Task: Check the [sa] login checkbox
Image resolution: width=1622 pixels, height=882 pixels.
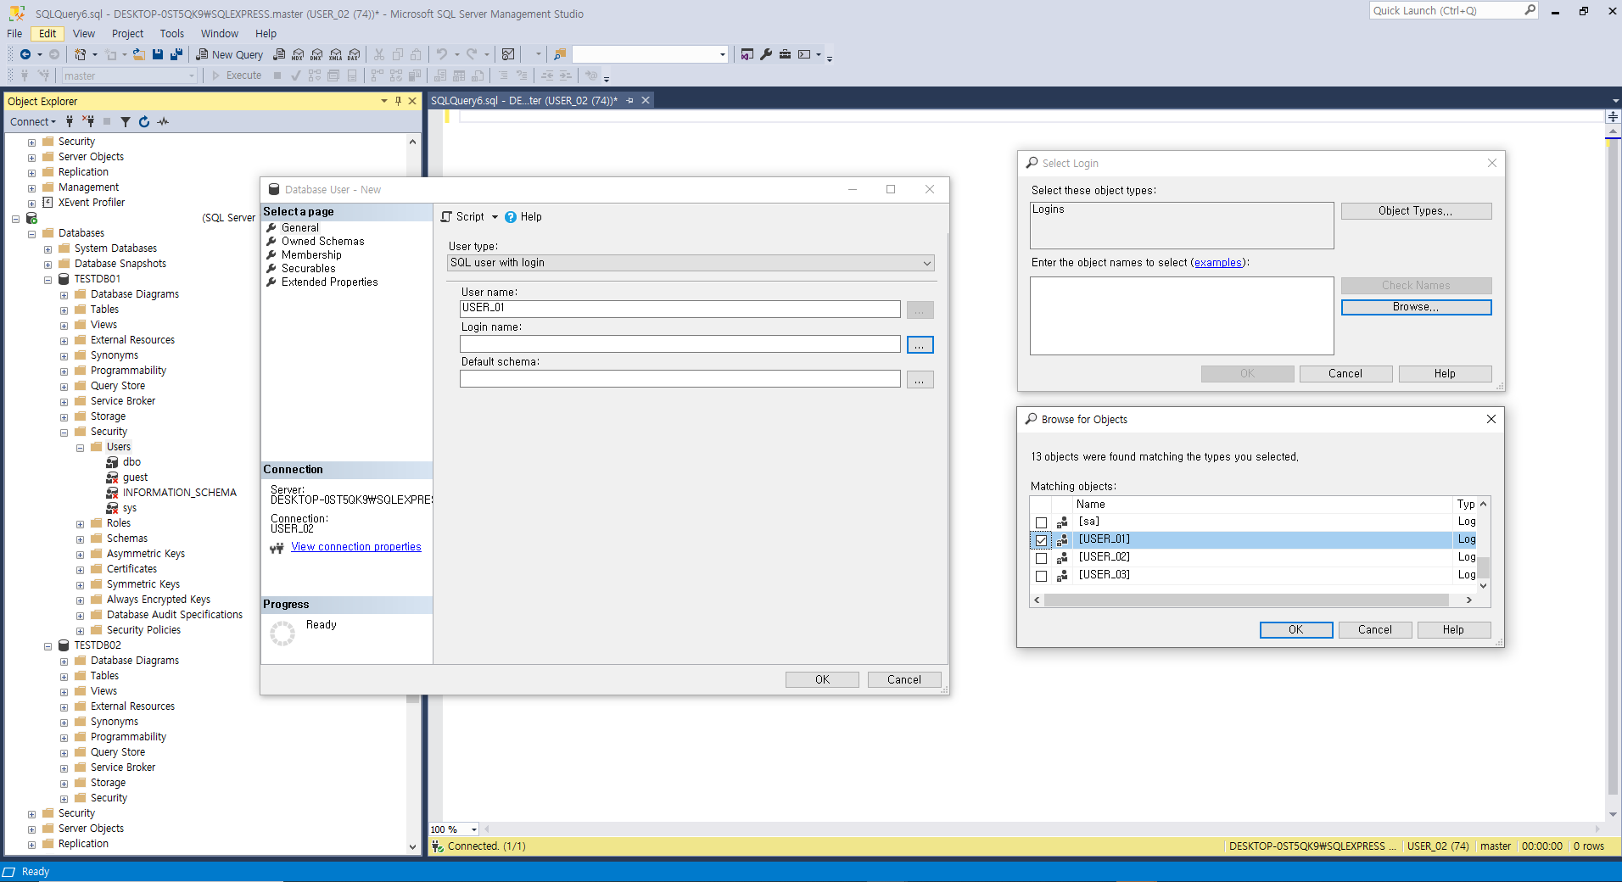Action: tap(1041, 522)
